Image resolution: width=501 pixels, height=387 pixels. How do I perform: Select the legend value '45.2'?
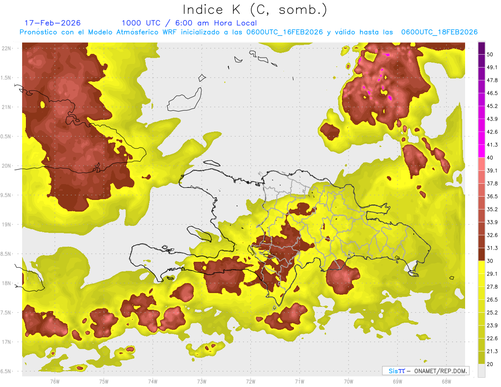492,106
